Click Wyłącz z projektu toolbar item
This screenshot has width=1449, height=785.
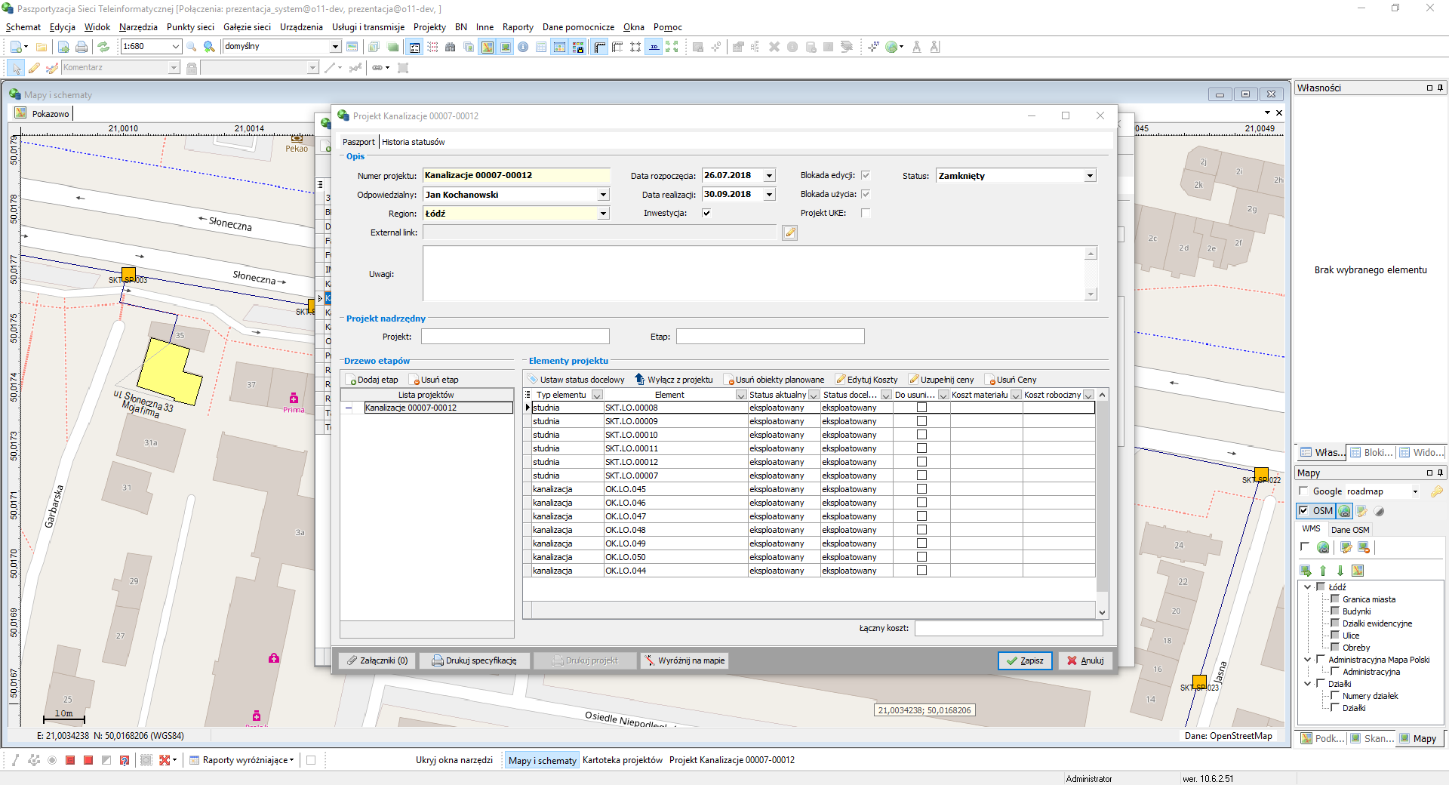pos(673,380)
